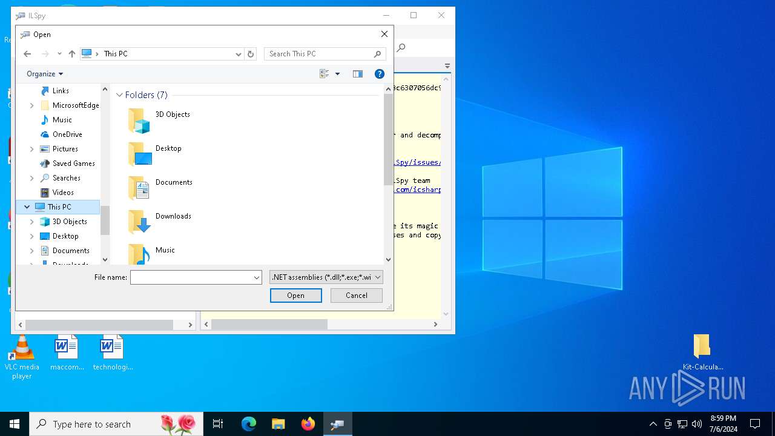
Task: Open the File name history dropdown
Action: tap(257, 277)
